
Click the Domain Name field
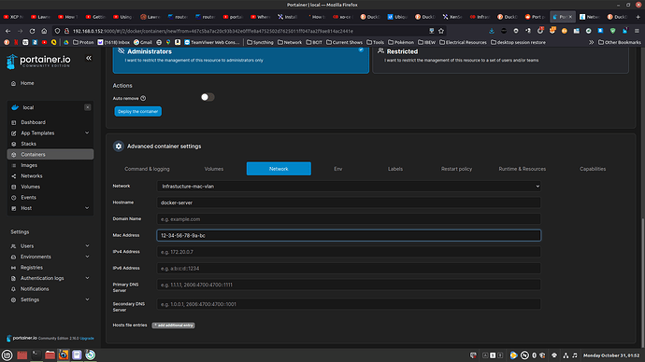349,219
